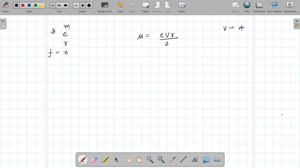Click Show Desktop
300x168 pixels.
click(x=274, y=7)
